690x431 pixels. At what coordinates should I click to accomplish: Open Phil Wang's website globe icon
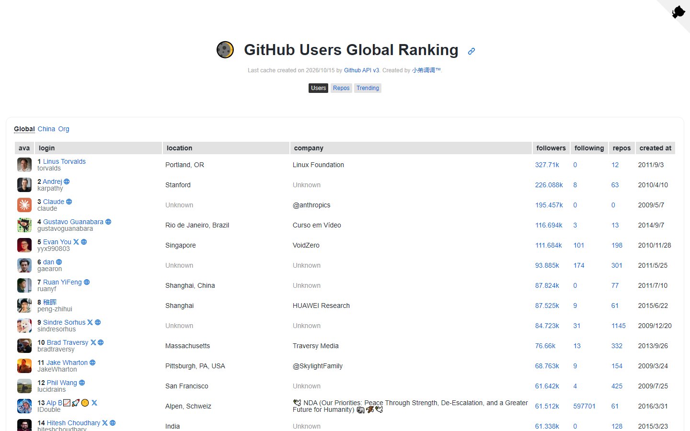82,383
